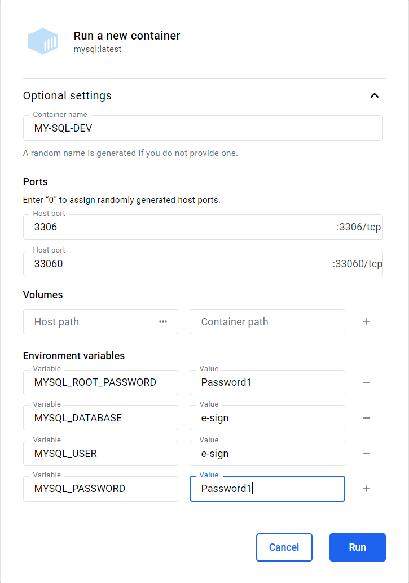The height and width of the screenshot is (583, 409).
Task: Remove MYSQL_USER variable with minus icon
Action: point(366,453)
